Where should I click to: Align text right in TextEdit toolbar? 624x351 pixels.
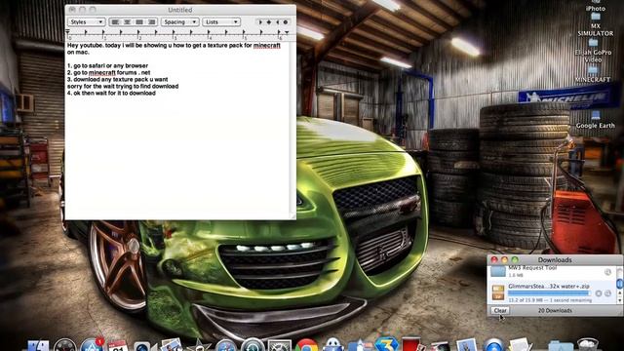pos(151,21)
